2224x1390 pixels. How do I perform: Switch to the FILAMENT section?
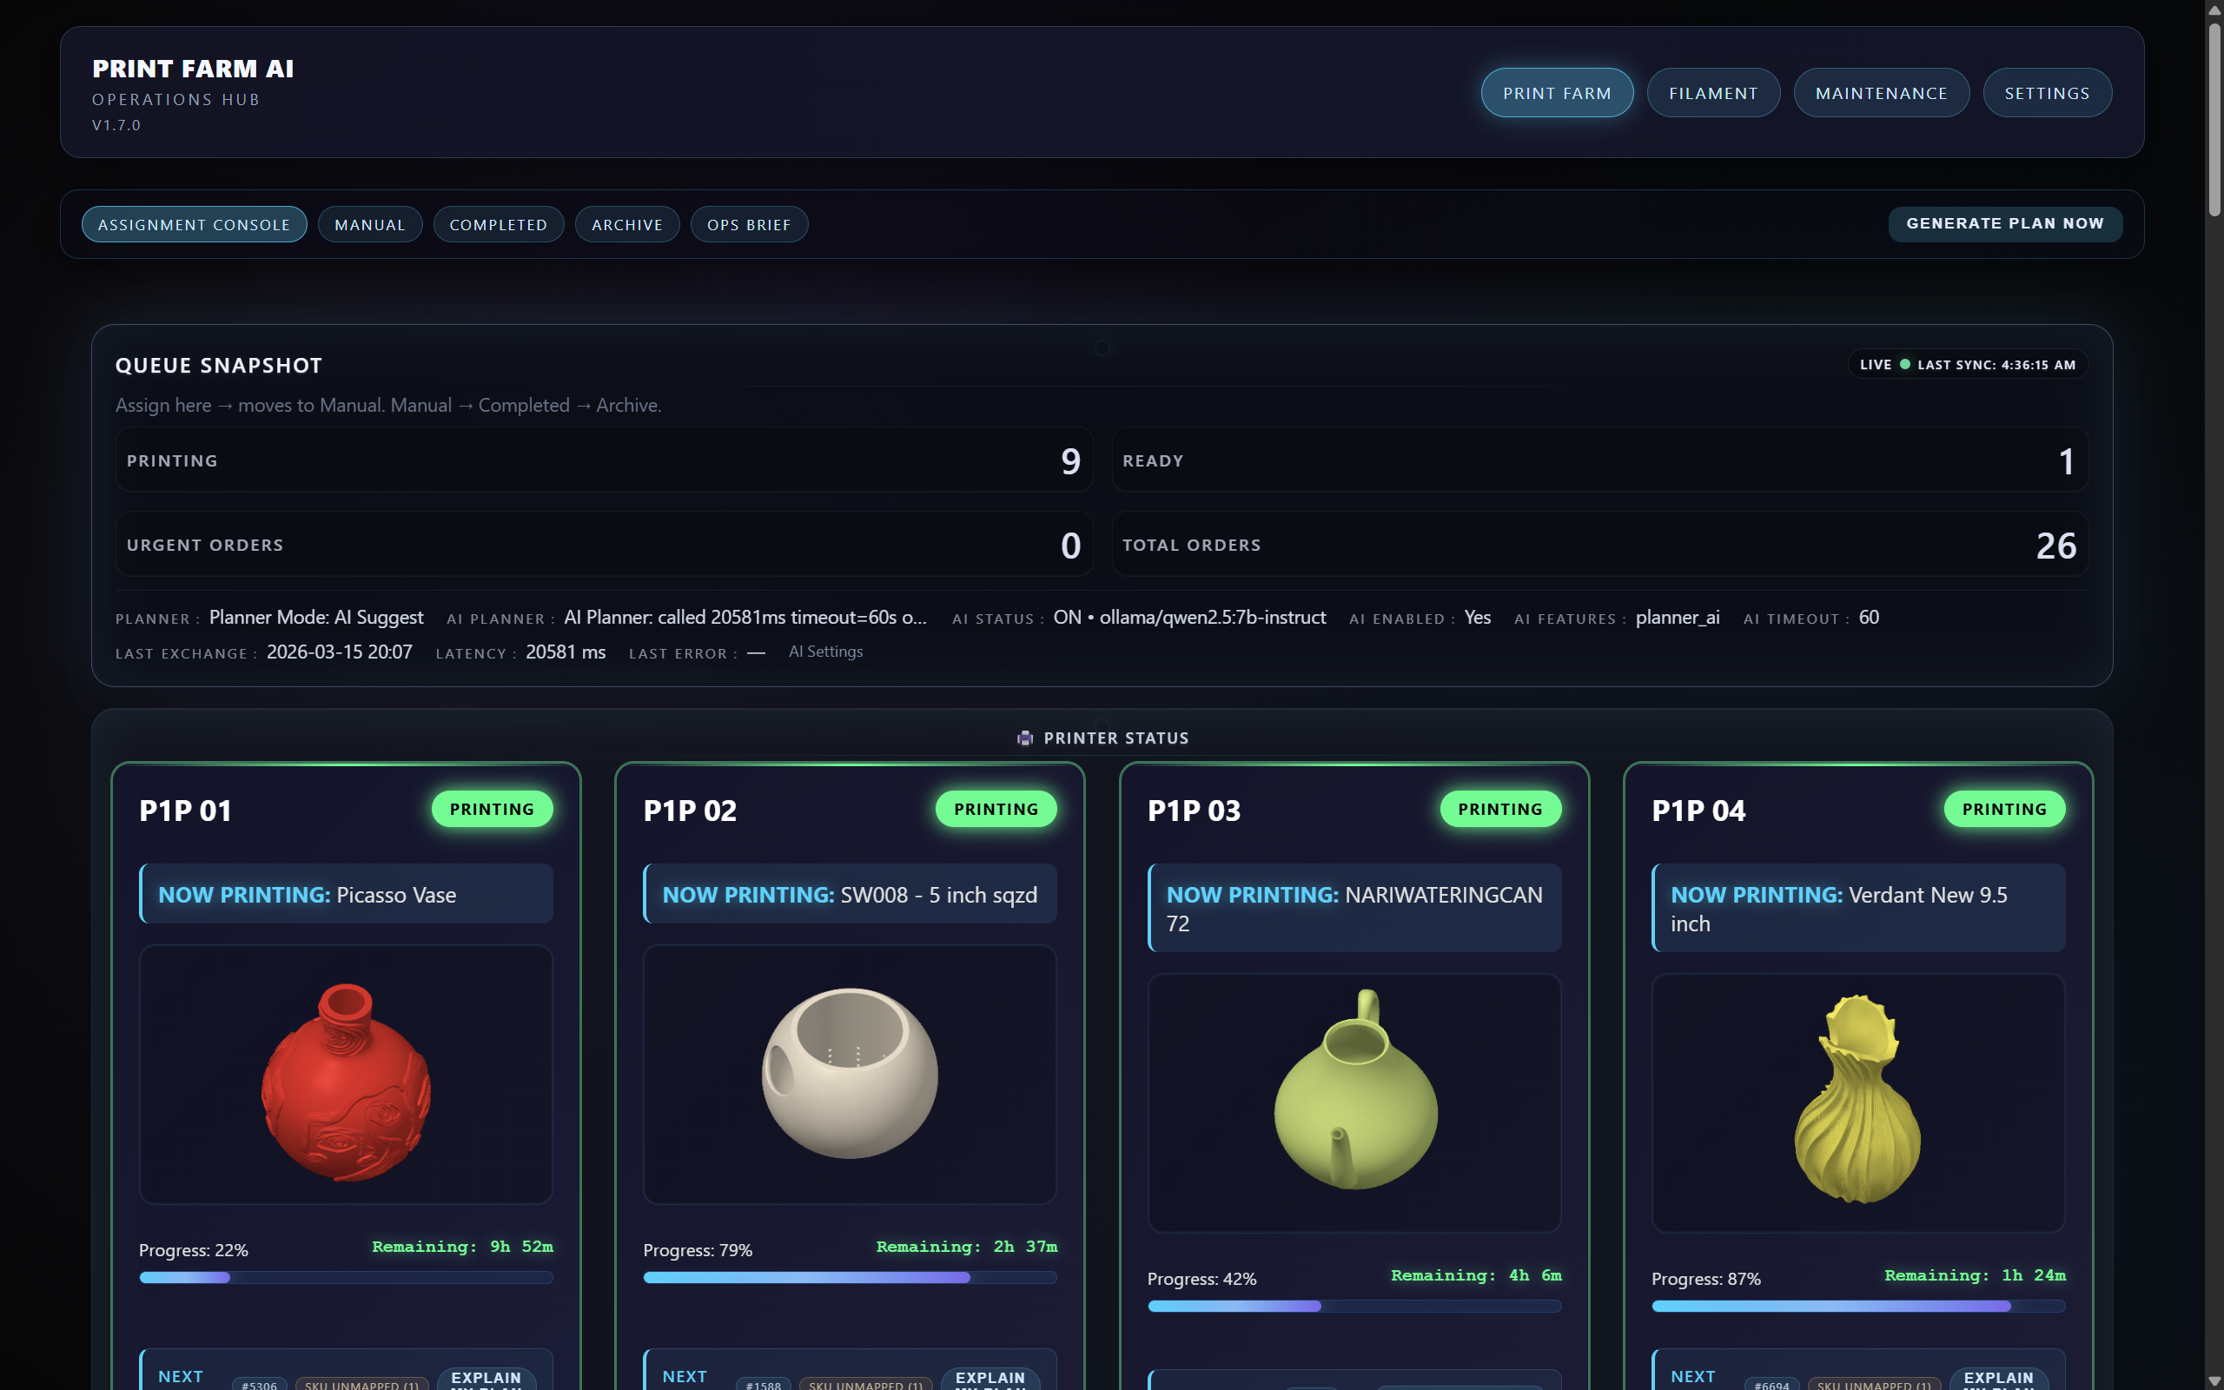point(1713,92)
